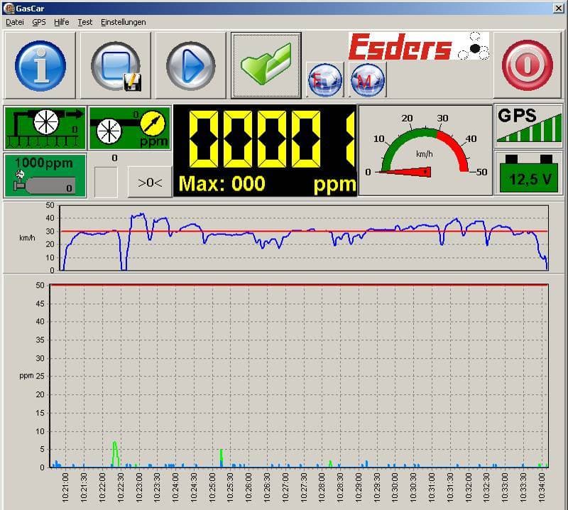Click the red power-off button
The height and width of the screenshot is (510, 568).
click(528, 65)
